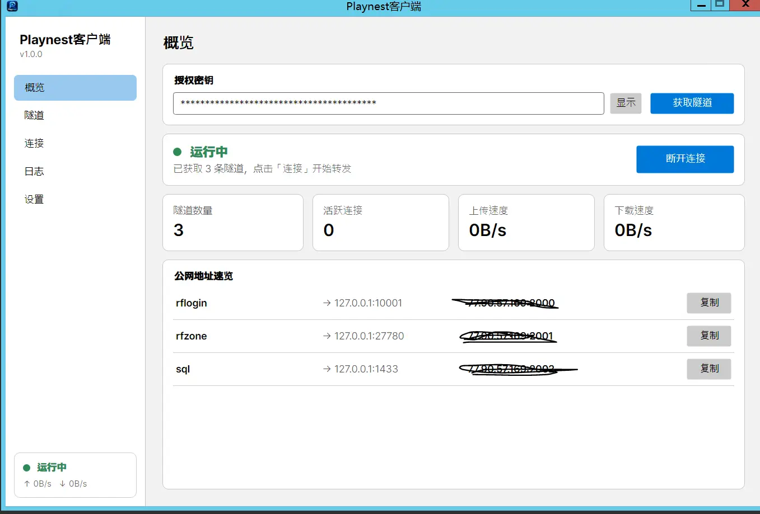Click the 活跃连接 active connections card
760x514 pixels.
[381, 223]
